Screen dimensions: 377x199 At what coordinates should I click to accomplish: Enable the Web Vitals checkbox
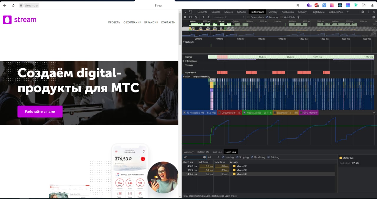click(281, 17)
